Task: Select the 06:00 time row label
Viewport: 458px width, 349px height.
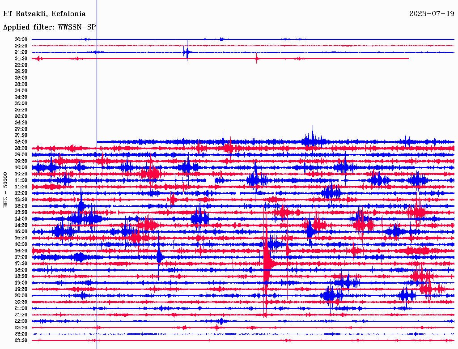Action: point(21,116)
